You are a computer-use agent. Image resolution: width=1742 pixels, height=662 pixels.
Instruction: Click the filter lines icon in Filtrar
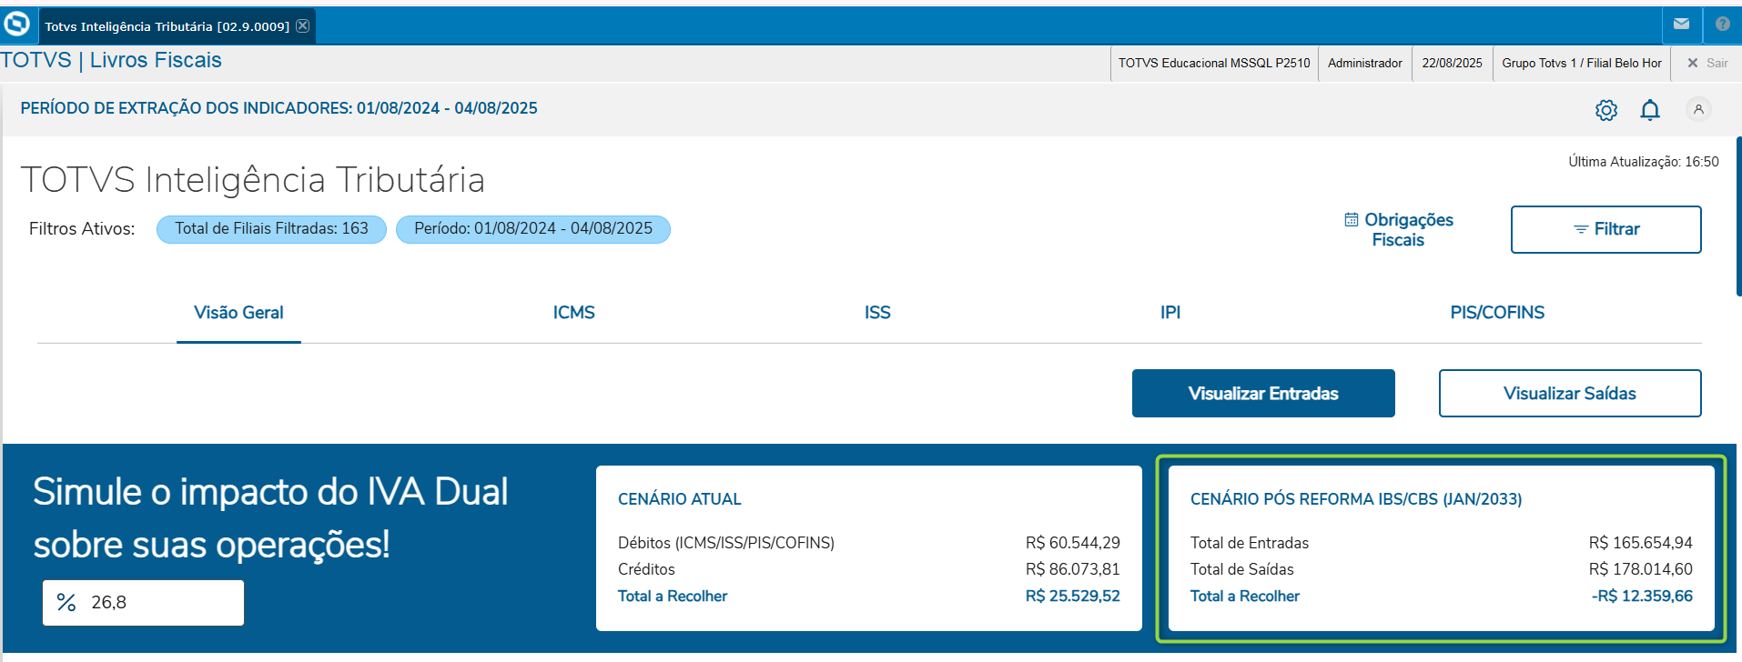1581,229
